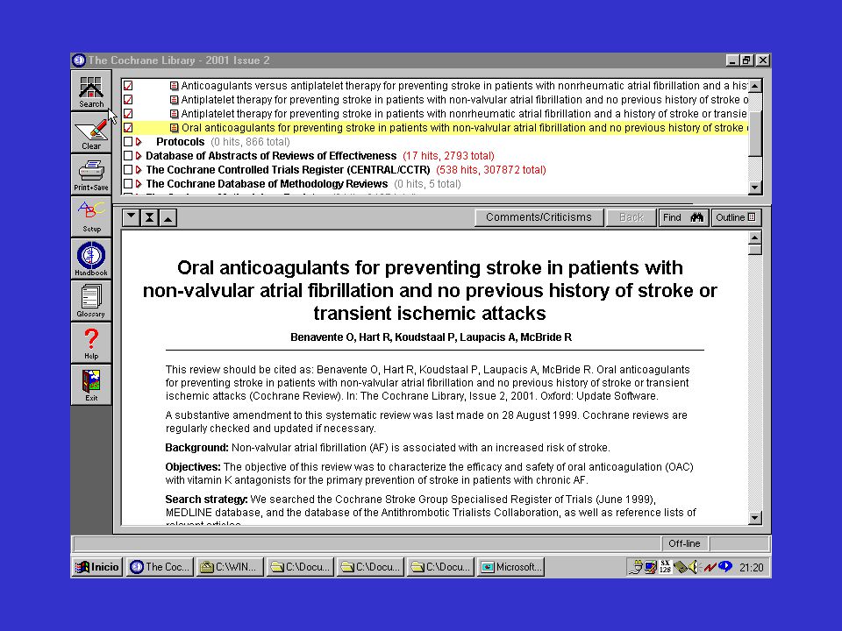Click the down-arrow pane button

click(x=131, y=217)
